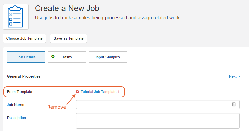Remove the Tutorial Job Template 1 selection
The height and width of the screenshot is (131, 249).
pyautogui.click(x=77, y=92)
